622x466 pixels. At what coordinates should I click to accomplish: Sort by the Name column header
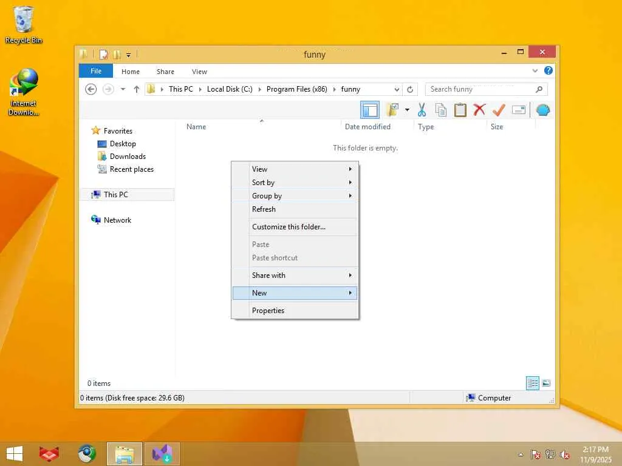pyautogui.click(x=196, y=127)
